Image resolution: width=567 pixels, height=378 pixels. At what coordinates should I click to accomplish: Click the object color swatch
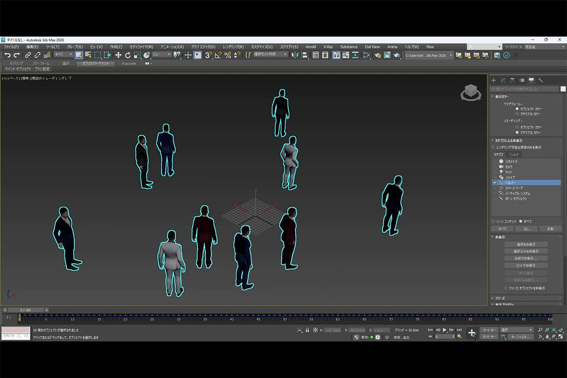563,89
